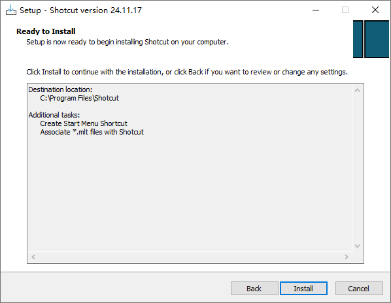Close the Shotcut Setup window
The width and height of the screenshot is (391, 303).
(x=375, y=10)
